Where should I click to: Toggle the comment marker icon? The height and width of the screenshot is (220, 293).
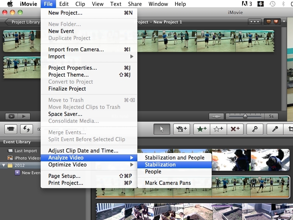268,22
